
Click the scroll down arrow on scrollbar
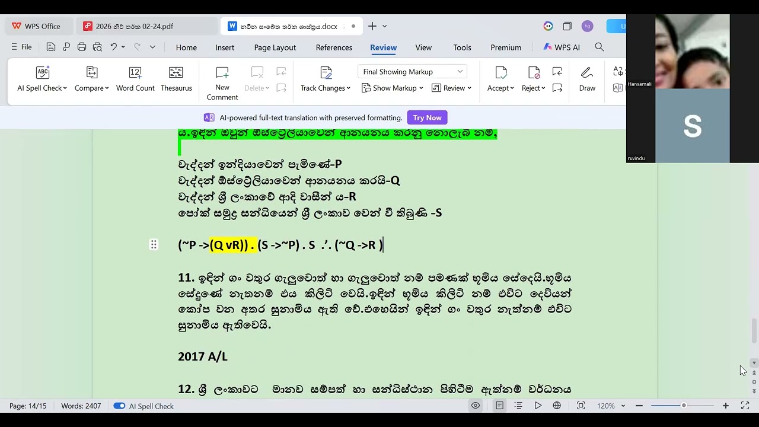754,362
